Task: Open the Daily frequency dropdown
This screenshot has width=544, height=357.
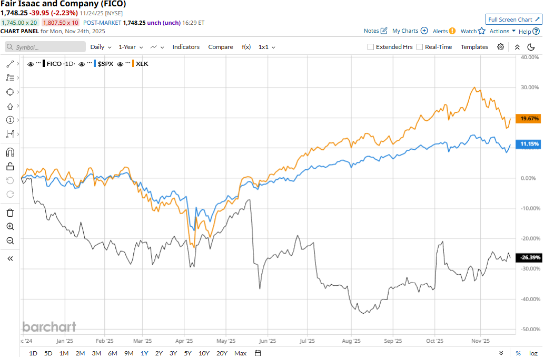Action: [101, 47]
